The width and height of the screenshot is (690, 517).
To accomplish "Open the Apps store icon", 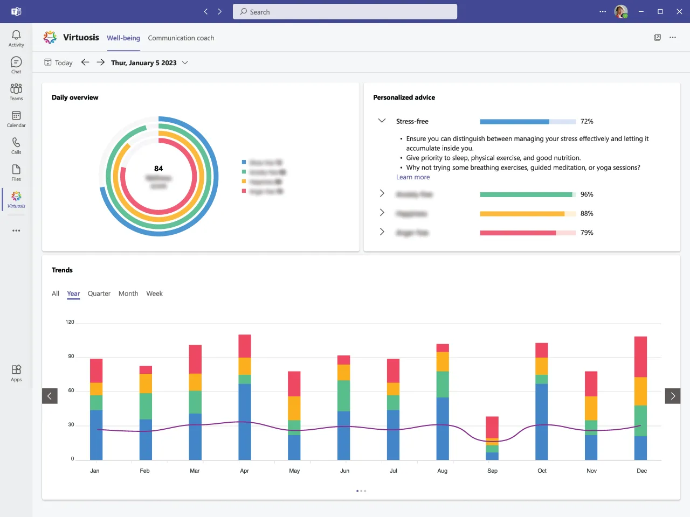I will coord(16,373).
